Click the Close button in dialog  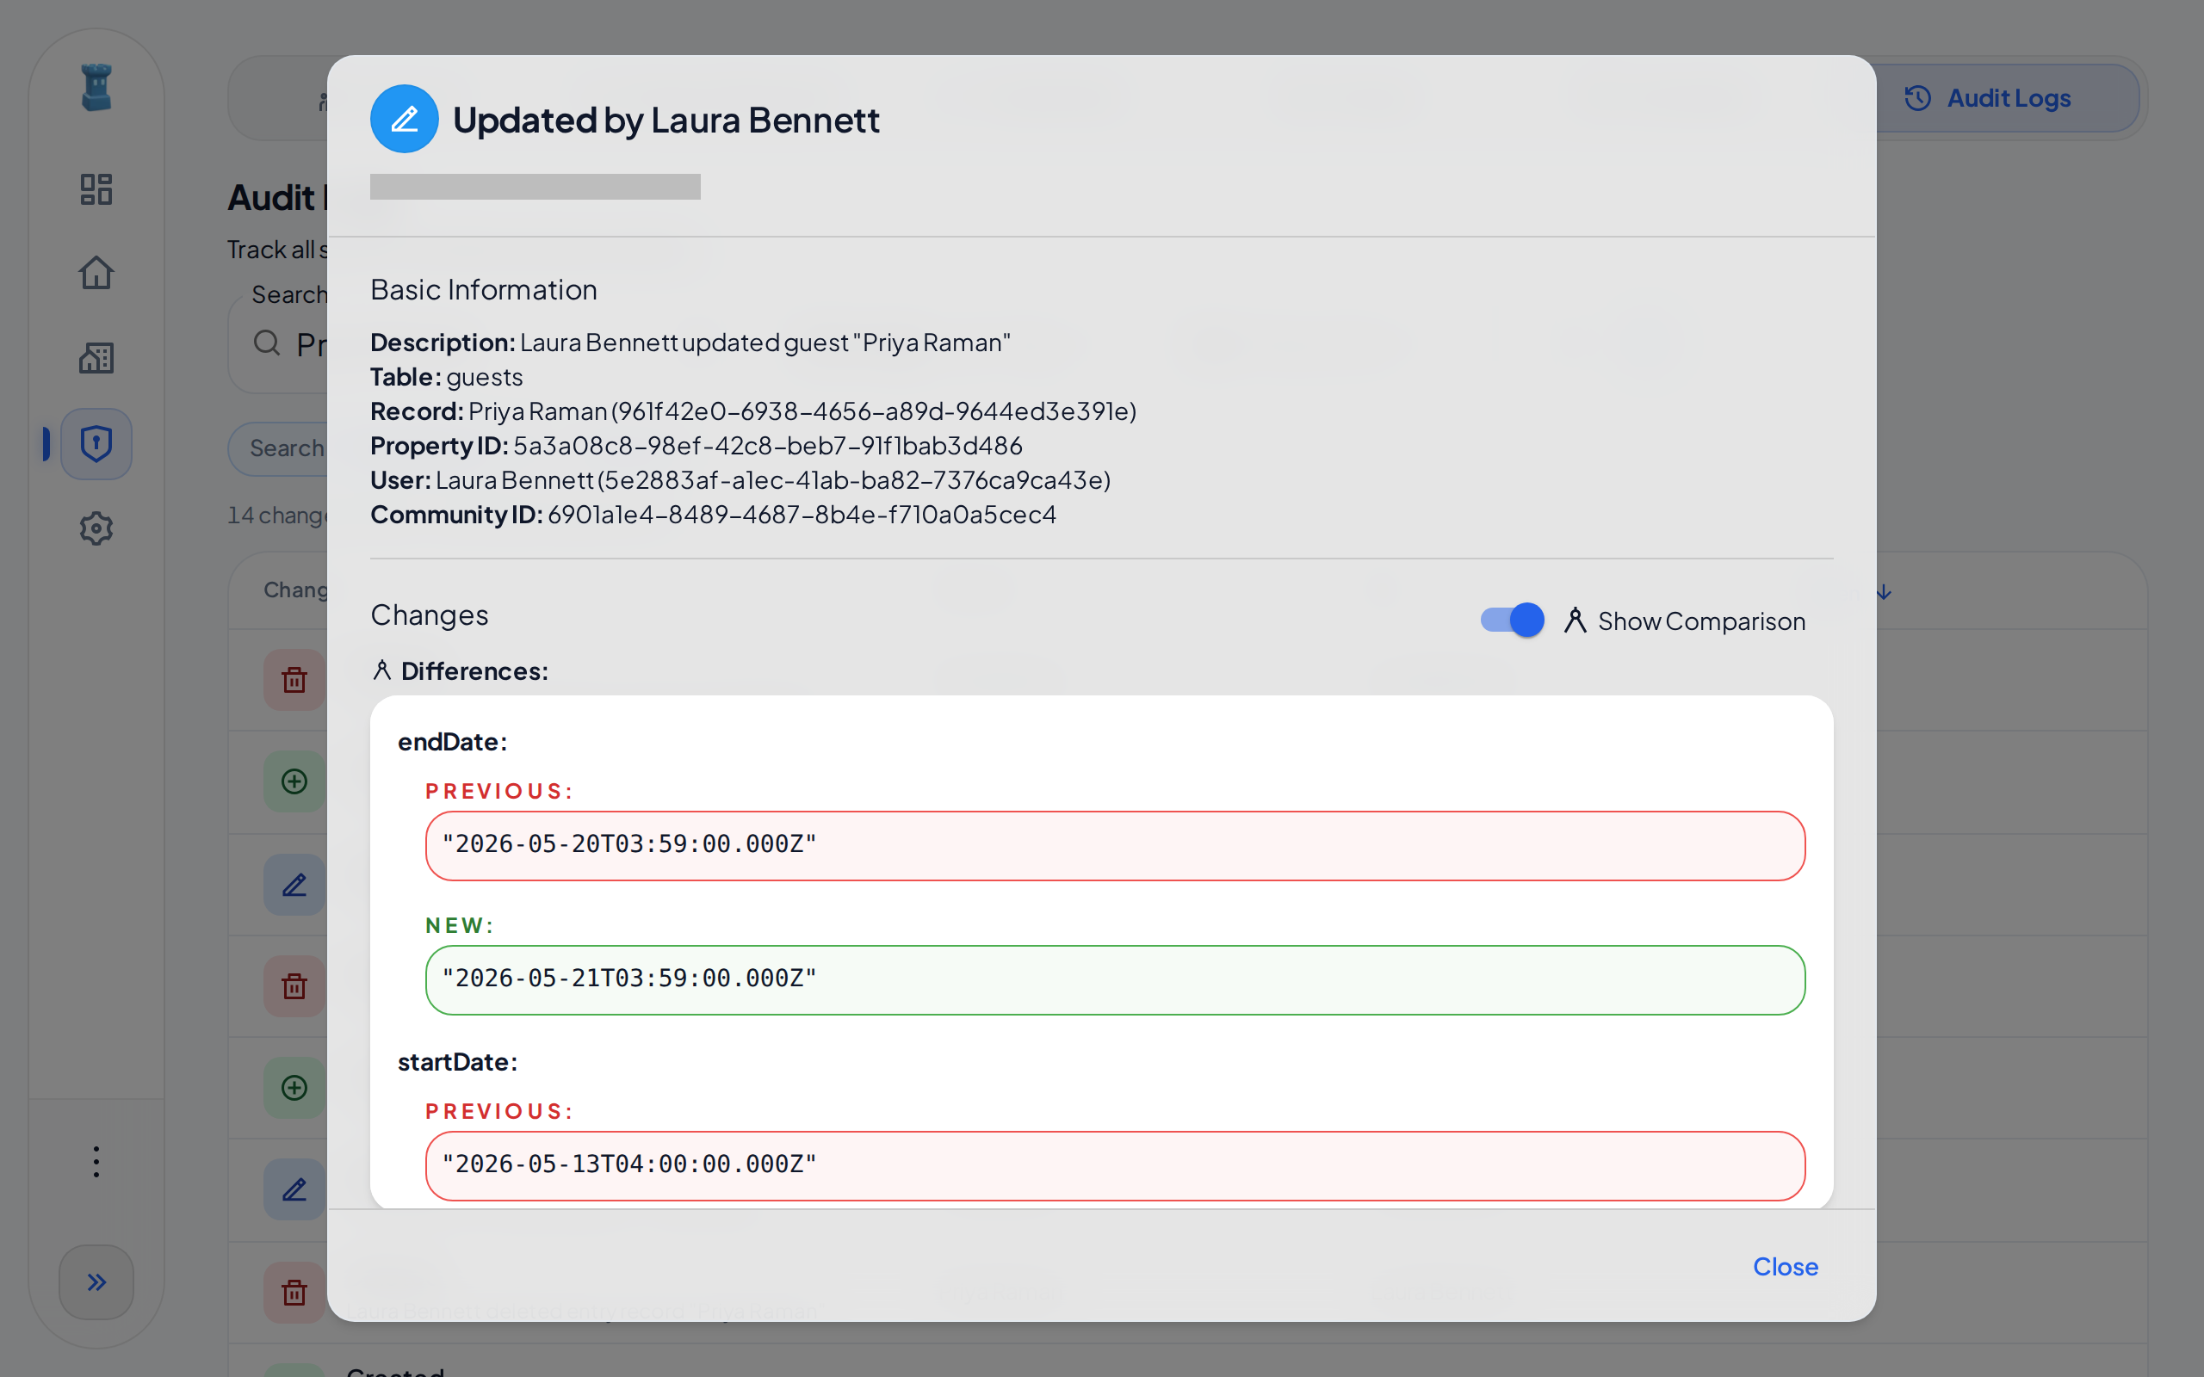tap(1785, 1266)
